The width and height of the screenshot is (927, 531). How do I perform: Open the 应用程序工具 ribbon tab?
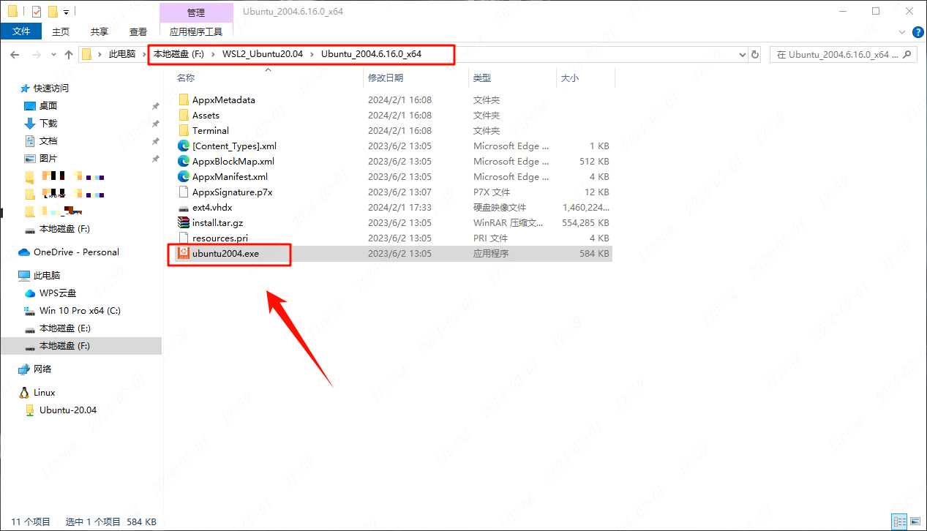(196, 31)
